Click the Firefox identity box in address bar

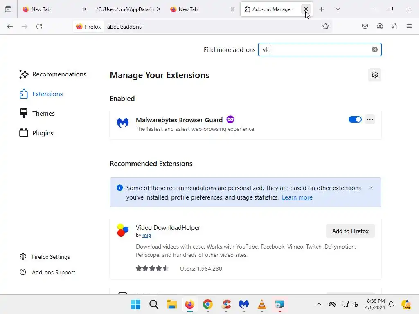click(x=88, y=27)
